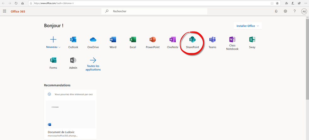Screen dimensions: 309x140
Task: Click the Recommandations heading
Action: point(57,85)
